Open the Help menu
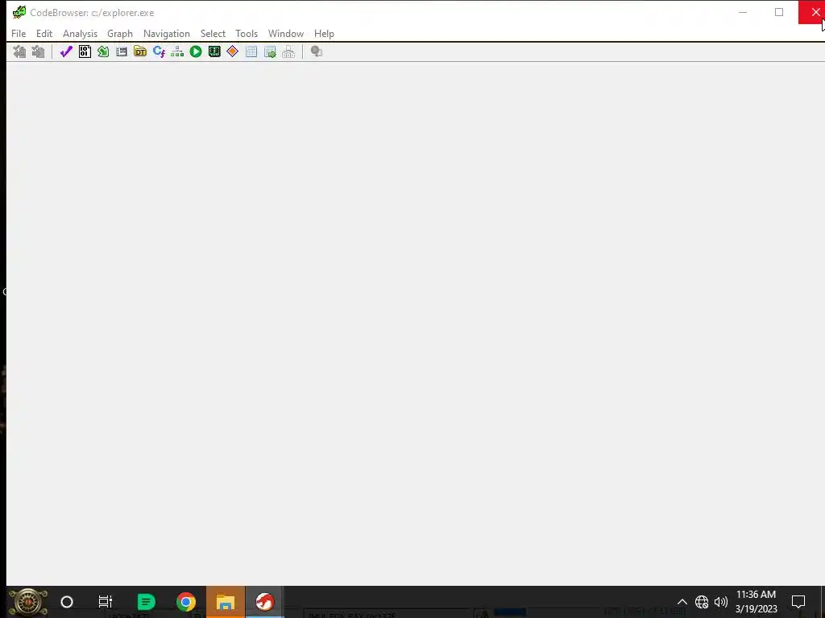Screen dimensions: 825x618 (x=324, y=34)
